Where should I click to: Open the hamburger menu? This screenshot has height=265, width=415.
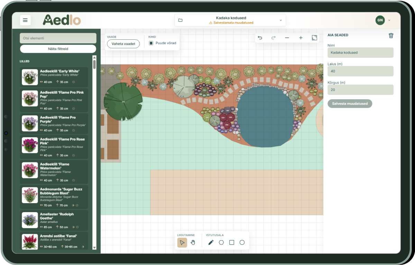pyautogui.click(x=25, y=20)
